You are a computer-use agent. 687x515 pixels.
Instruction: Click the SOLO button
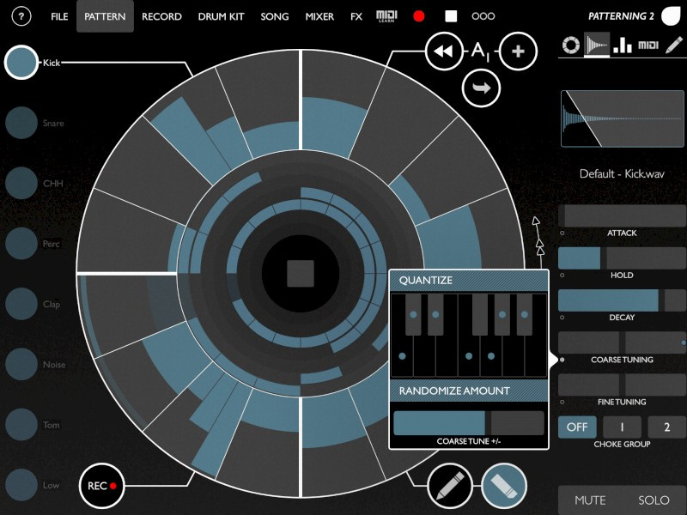coord(654,500)
